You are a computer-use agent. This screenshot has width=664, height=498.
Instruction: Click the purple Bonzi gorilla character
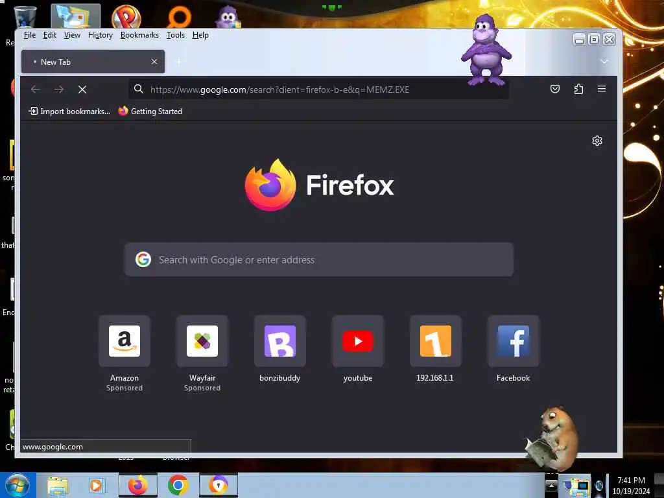pos(486,49)
